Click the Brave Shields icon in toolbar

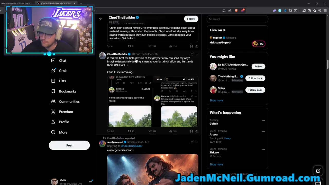[236, 11]
